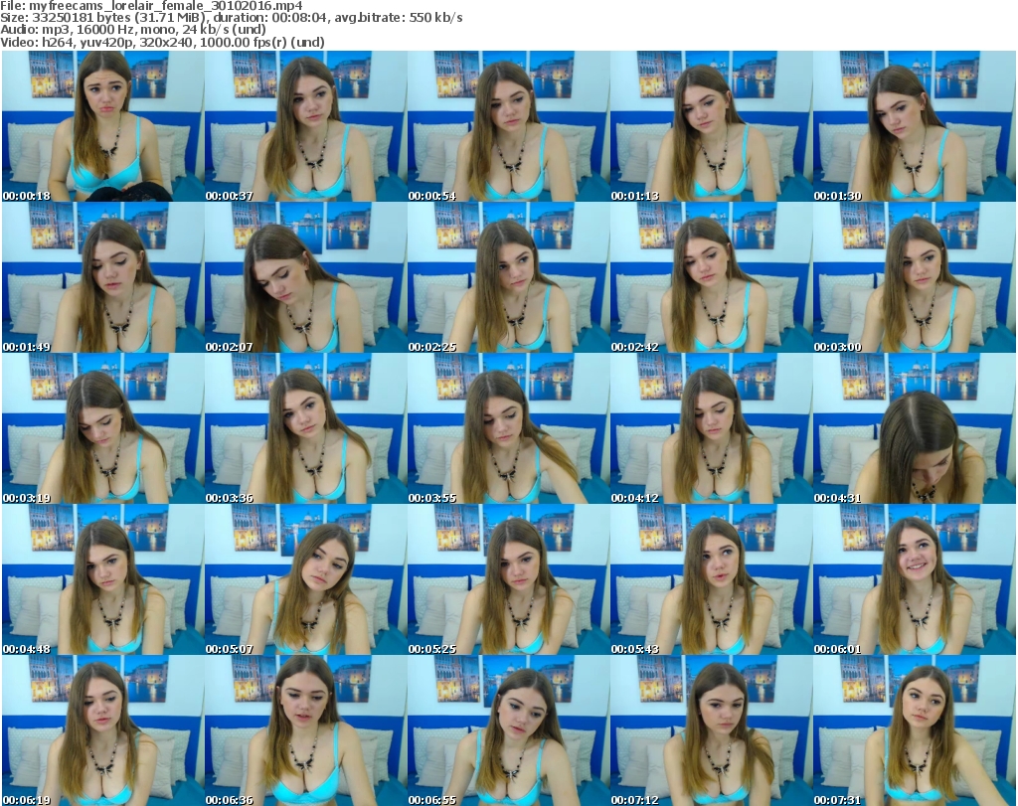Viewport: 1018px width, 806px height.
Task: Click the thumbnail stamped 00:00:18
Action: pos(102,126)
